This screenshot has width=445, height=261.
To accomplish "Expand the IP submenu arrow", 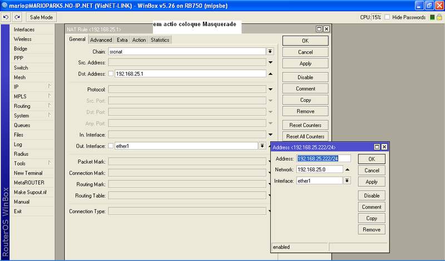I will pos(50,86).
